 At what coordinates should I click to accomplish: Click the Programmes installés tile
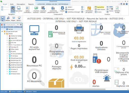(57, 50)
